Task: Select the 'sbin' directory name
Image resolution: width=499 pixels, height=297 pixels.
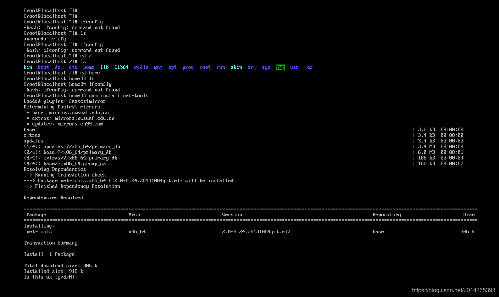Action: [x=237, y=67]
